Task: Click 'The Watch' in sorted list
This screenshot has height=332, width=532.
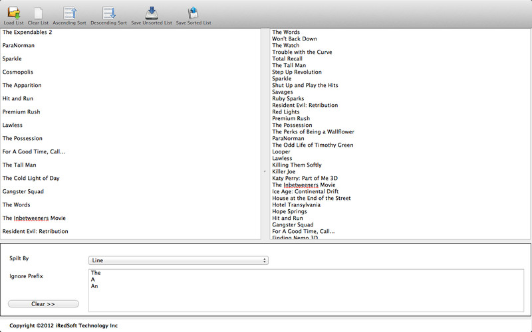Action: pos(286,45)
